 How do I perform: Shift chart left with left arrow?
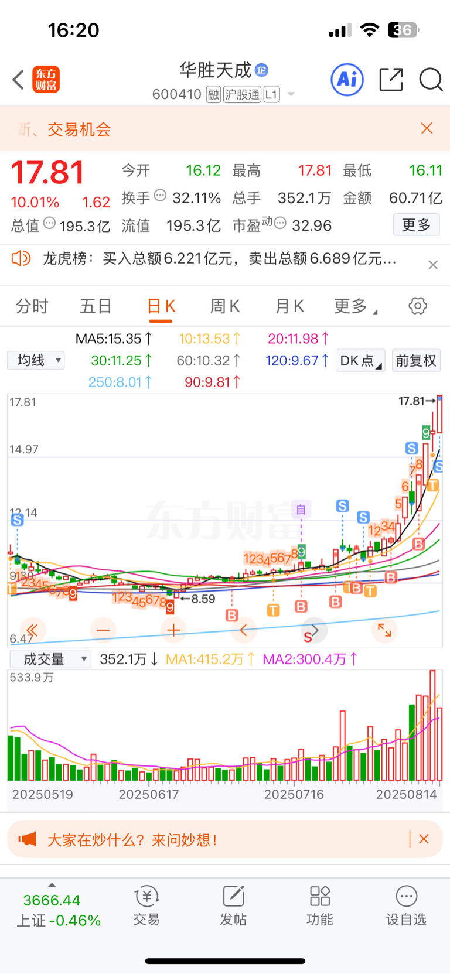click(x=244, y=630)
